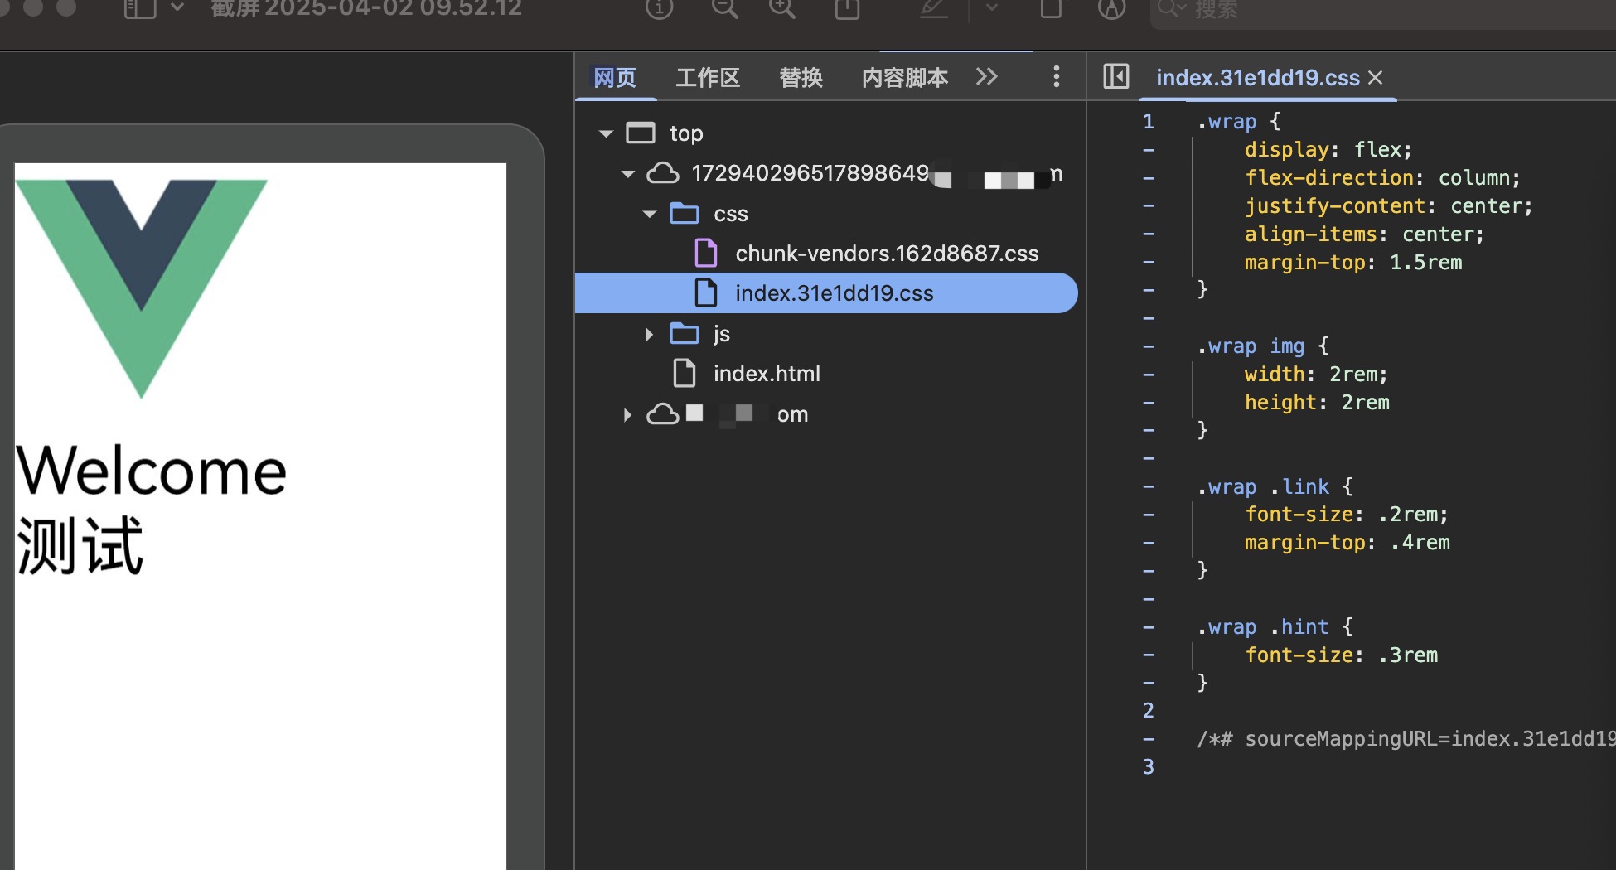Expand the second domain ending in om
Viewport: 1616px width, 870px height.
click(x=627, y=414)
